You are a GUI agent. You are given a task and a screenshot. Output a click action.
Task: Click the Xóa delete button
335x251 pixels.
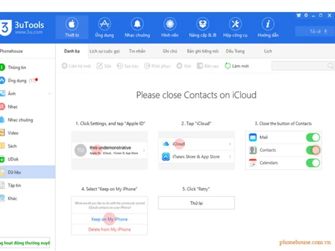[184, 66]
